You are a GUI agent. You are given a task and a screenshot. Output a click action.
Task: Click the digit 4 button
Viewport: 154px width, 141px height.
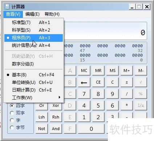84,105
